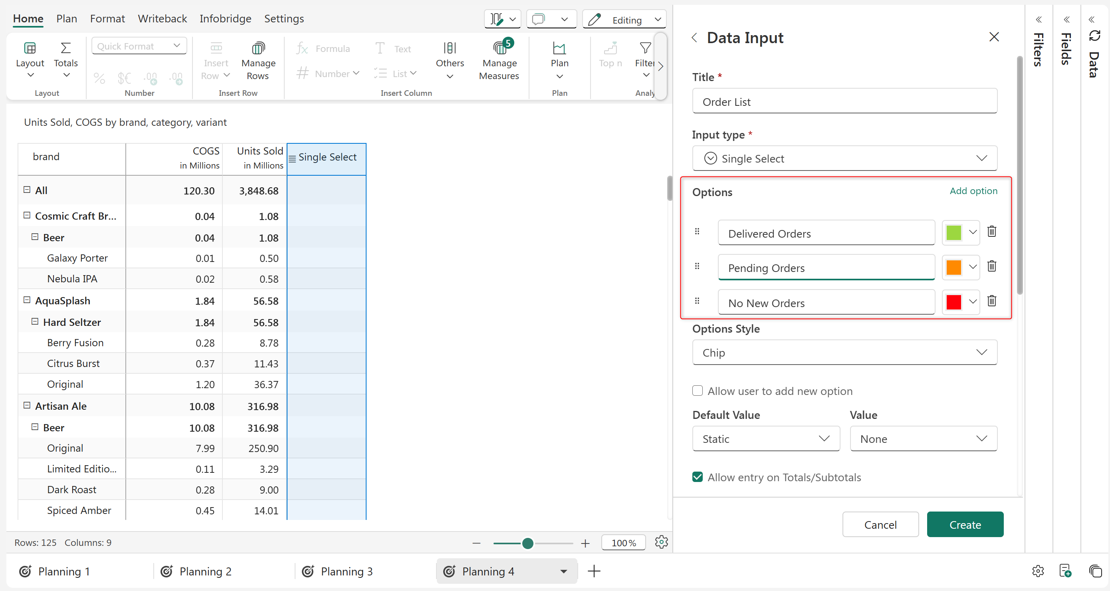Click the Manage Rows icon

click(x=258, y=49)
